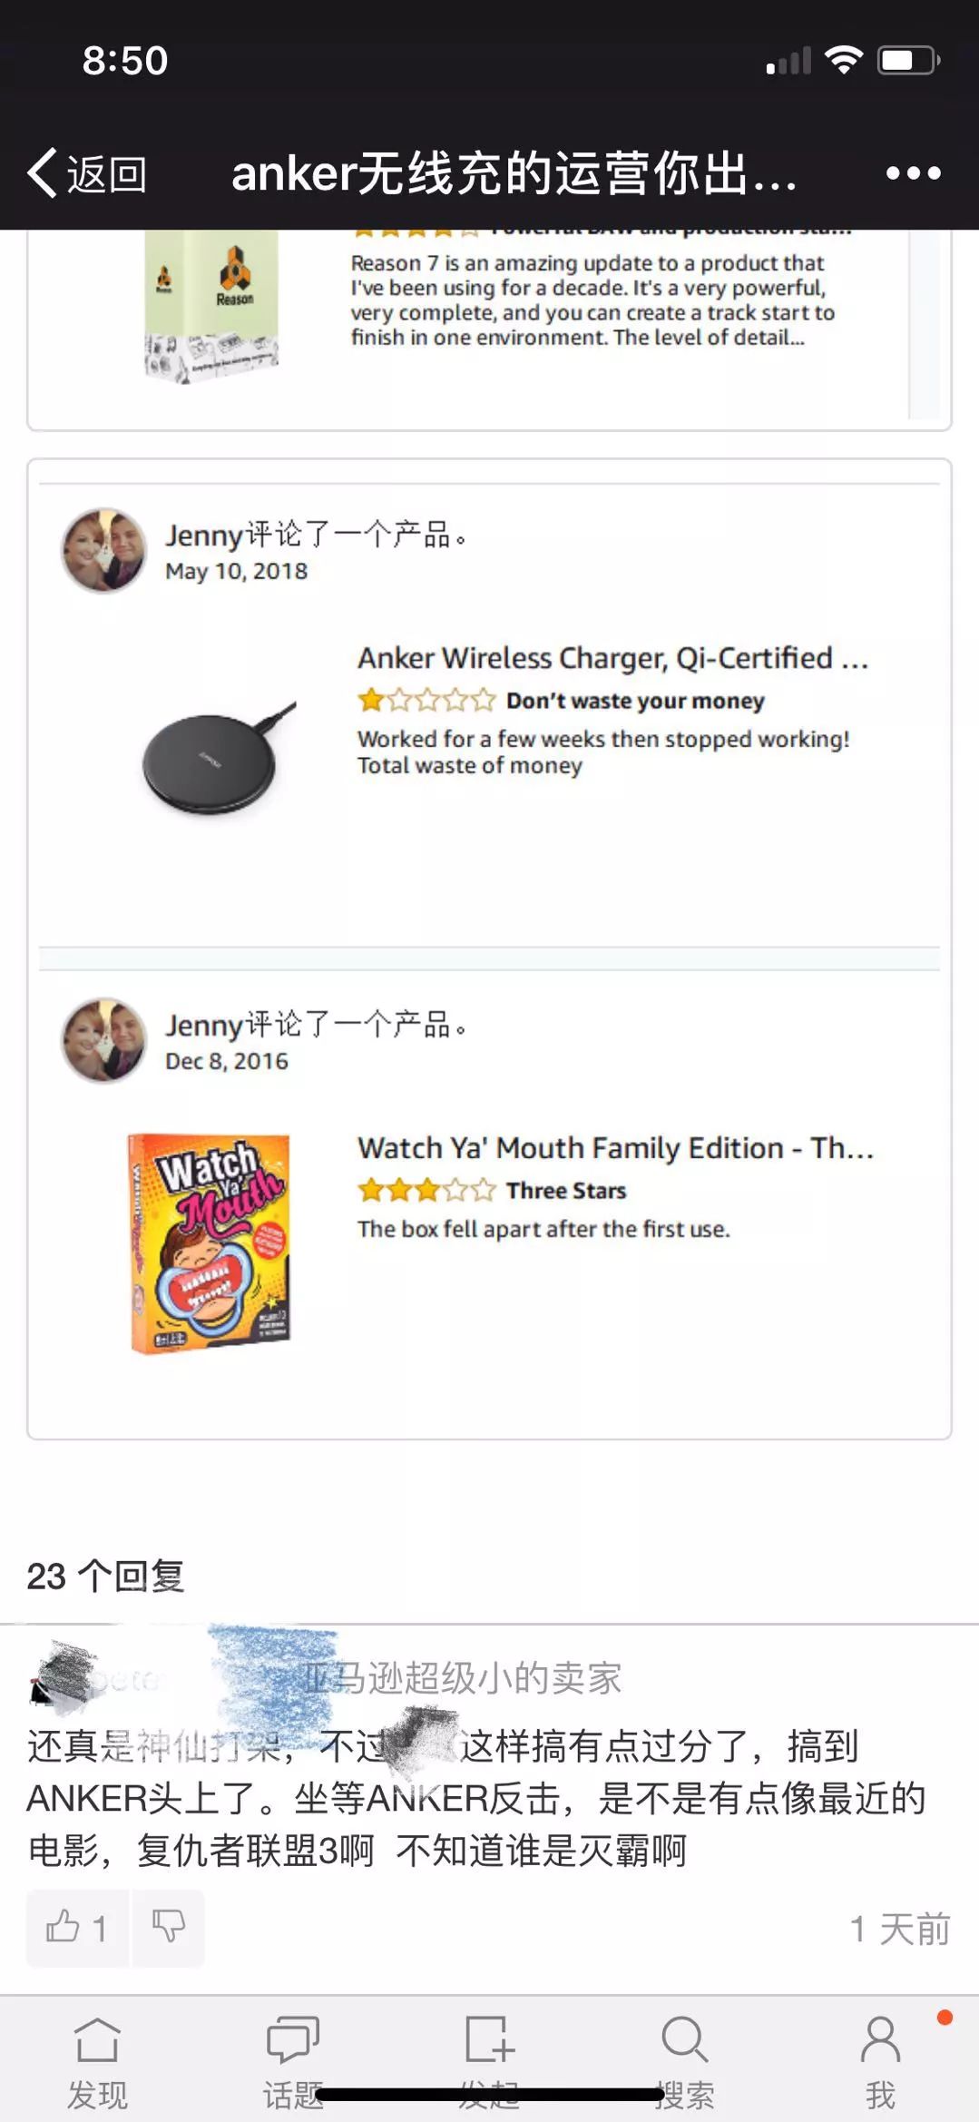Image resolution: width=979 pixels, height=2122 pixels.
Task: Open the three-dot more options menu
Action: pyautogui.click(x=913, y=172)
